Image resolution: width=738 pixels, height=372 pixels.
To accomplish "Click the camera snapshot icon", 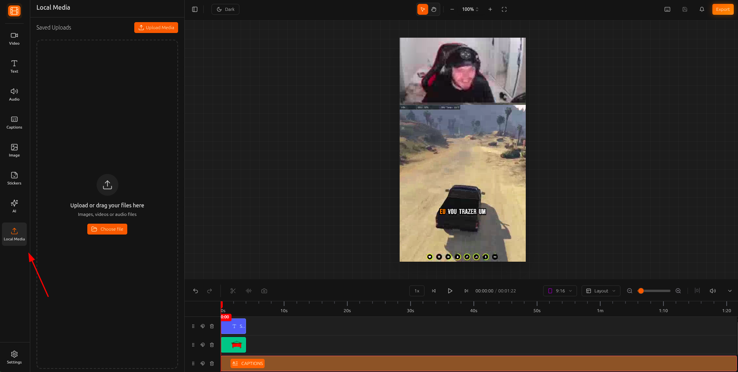I will click(x=264, y=291).
